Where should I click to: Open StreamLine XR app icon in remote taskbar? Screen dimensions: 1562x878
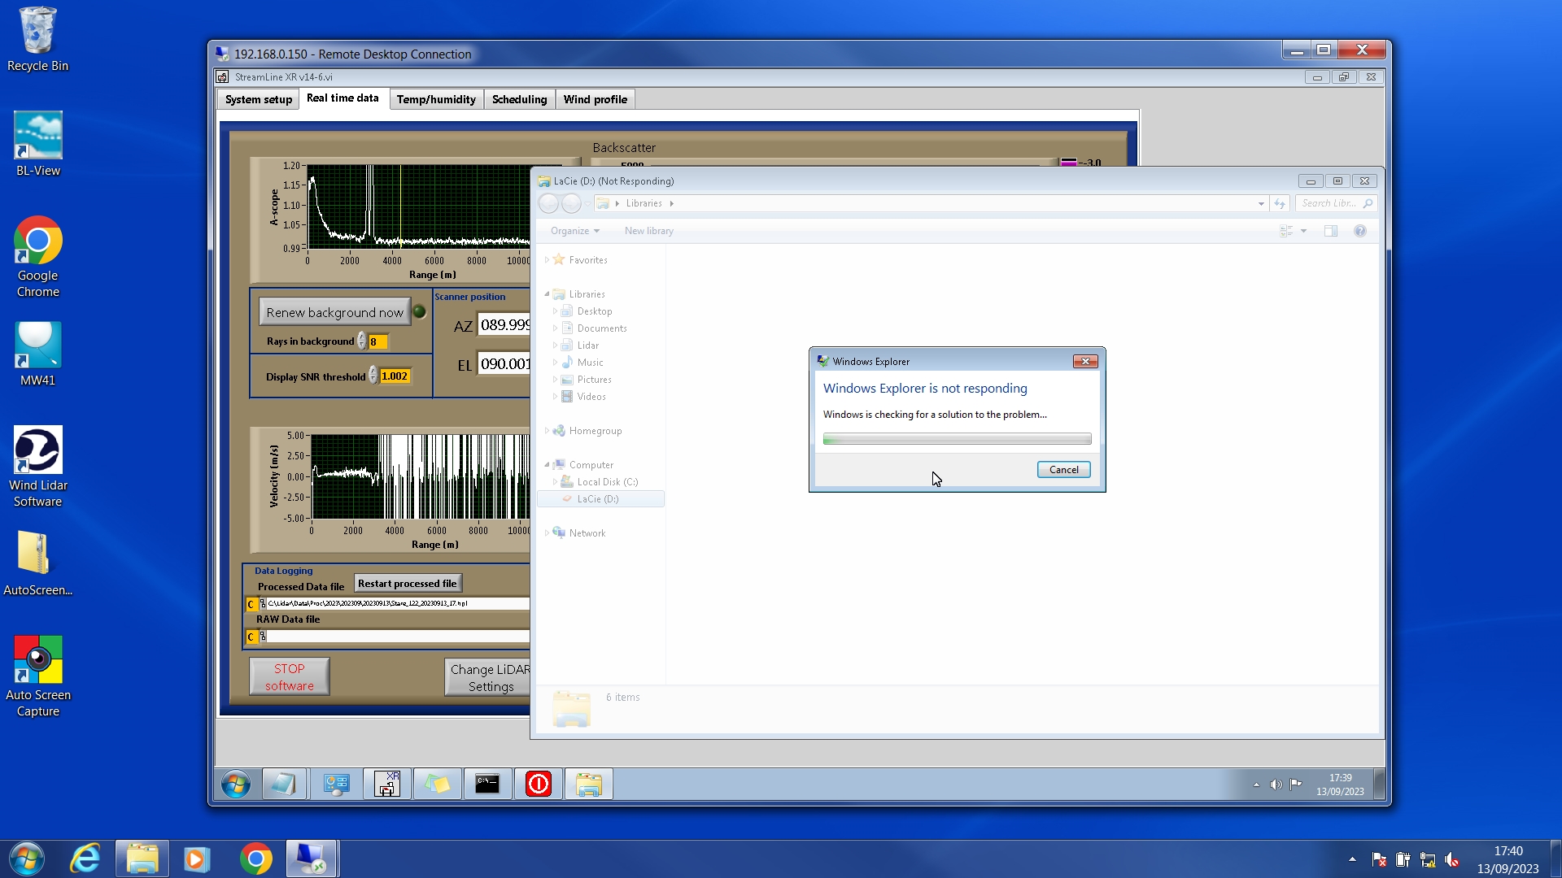387,785
